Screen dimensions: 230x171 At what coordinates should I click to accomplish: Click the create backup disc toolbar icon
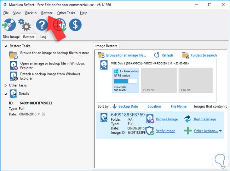coord(9,25)
